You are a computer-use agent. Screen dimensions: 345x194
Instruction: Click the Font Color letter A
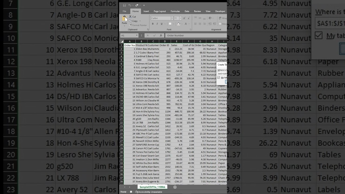coord(186,24)
